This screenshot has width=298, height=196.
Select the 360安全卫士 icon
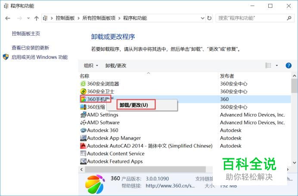83,92
